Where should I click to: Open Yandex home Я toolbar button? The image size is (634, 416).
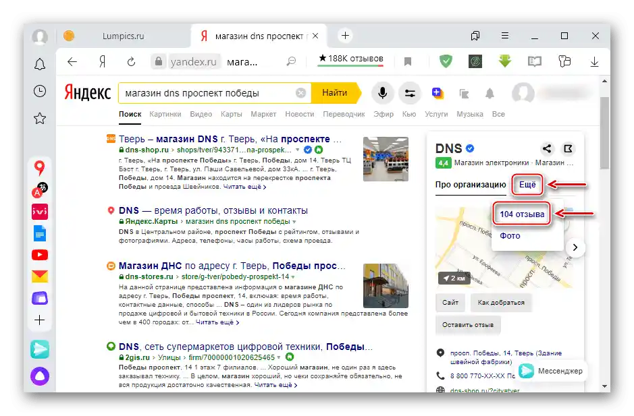tap(103, 62)
